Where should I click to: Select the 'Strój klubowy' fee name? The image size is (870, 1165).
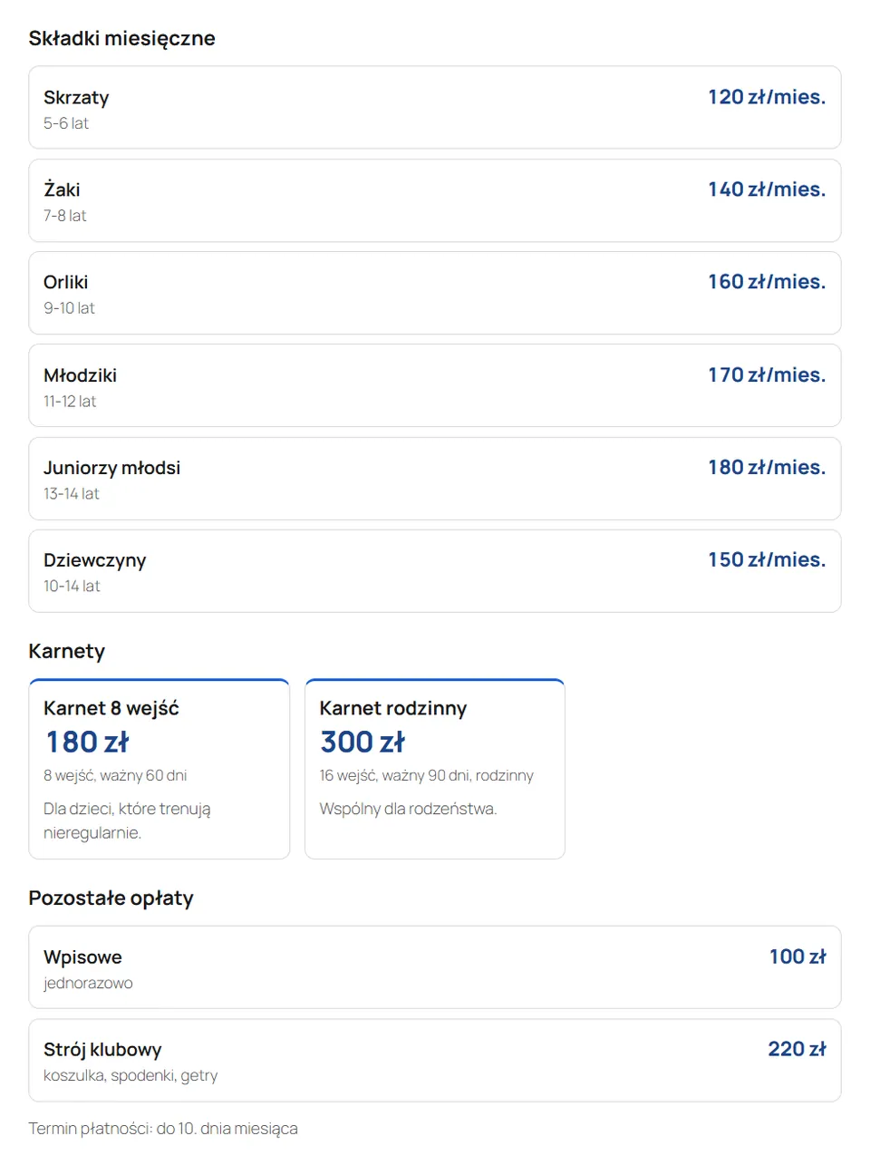pos(102,1050)
